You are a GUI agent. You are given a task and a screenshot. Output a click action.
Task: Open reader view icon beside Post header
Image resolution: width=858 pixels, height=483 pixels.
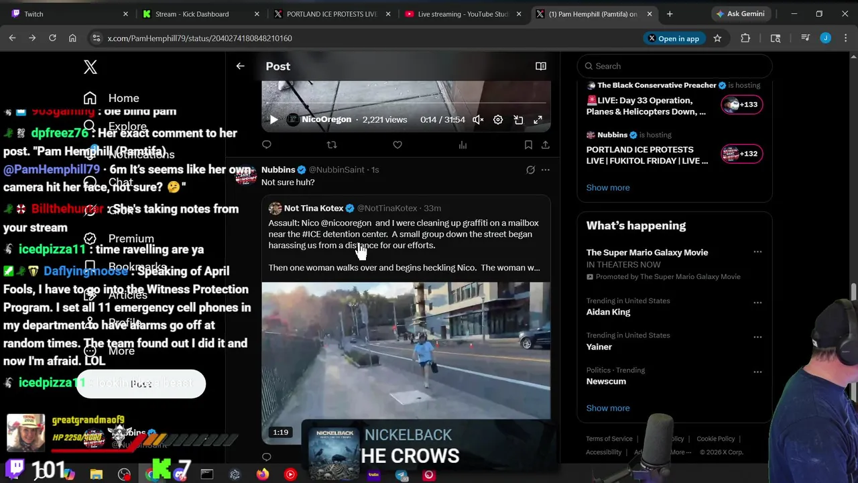[x=541, y=66]
